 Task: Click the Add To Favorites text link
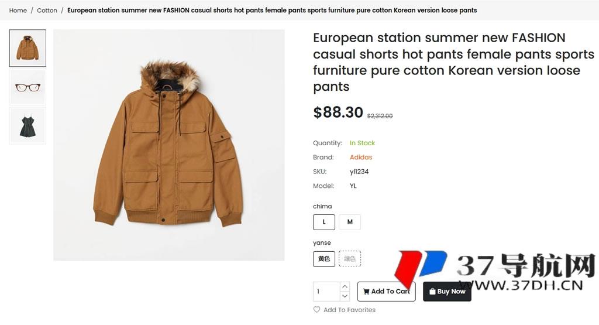pos(349,310)
